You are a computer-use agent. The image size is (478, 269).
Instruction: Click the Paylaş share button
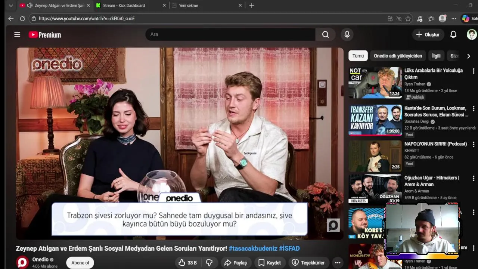coord(236,263)
